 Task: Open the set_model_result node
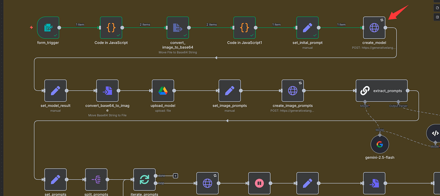pyautogui.click(x=55, y=90)
